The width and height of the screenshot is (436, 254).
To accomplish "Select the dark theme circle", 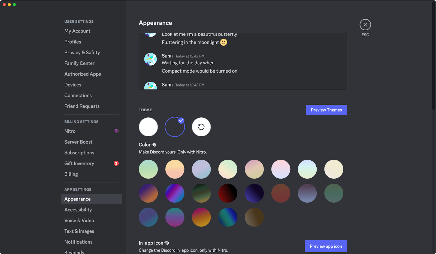I will coord(175,127).
